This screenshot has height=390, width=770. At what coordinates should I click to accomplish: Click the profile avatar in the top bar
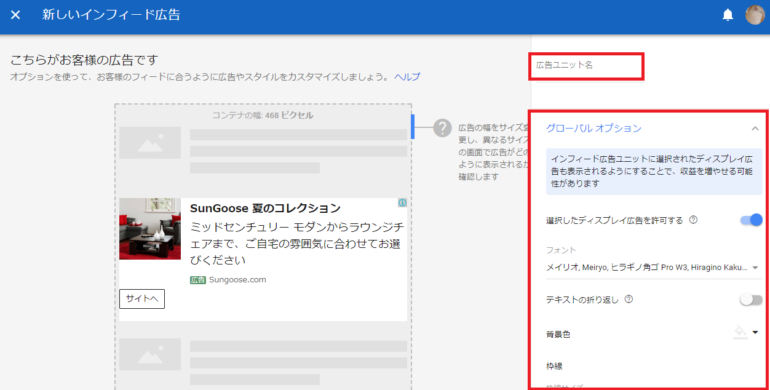(755, 14)
